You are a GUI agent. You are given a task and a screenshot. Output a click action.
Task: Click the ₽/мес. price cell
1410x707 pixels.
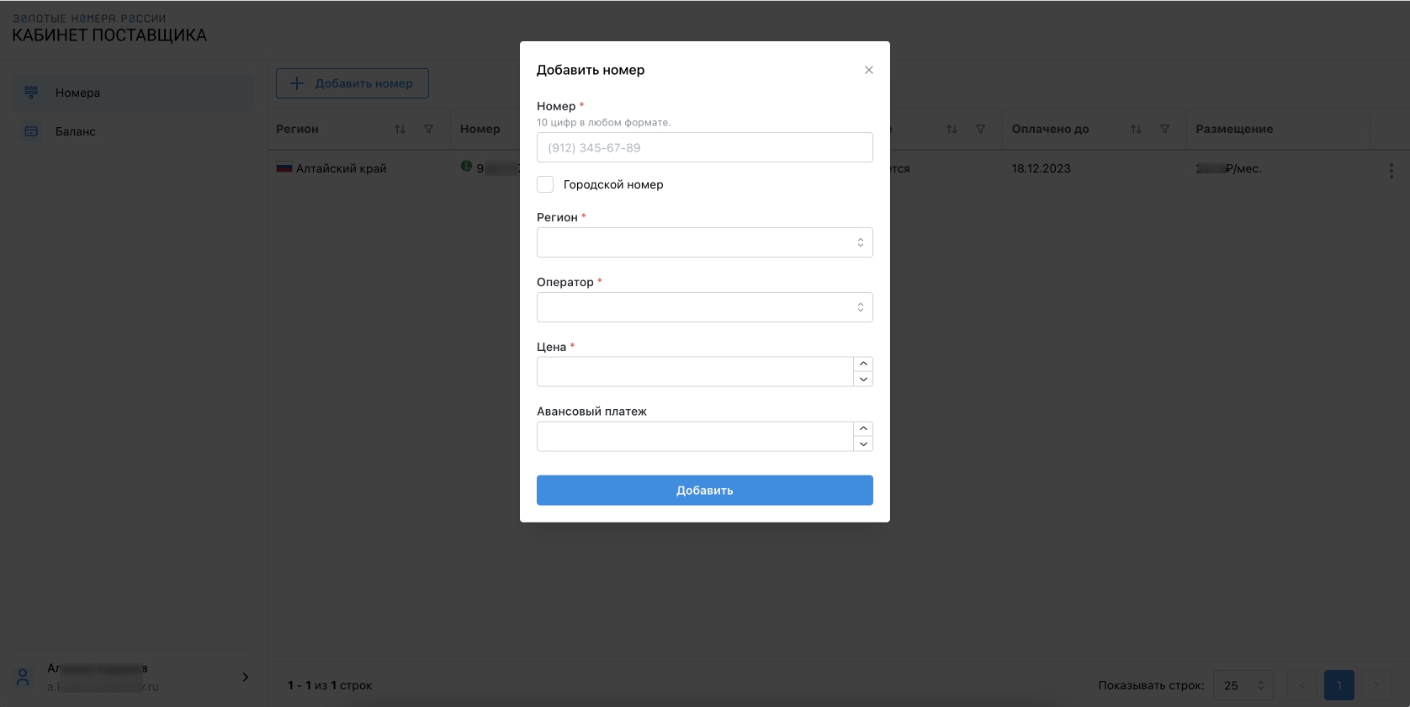1229,168
